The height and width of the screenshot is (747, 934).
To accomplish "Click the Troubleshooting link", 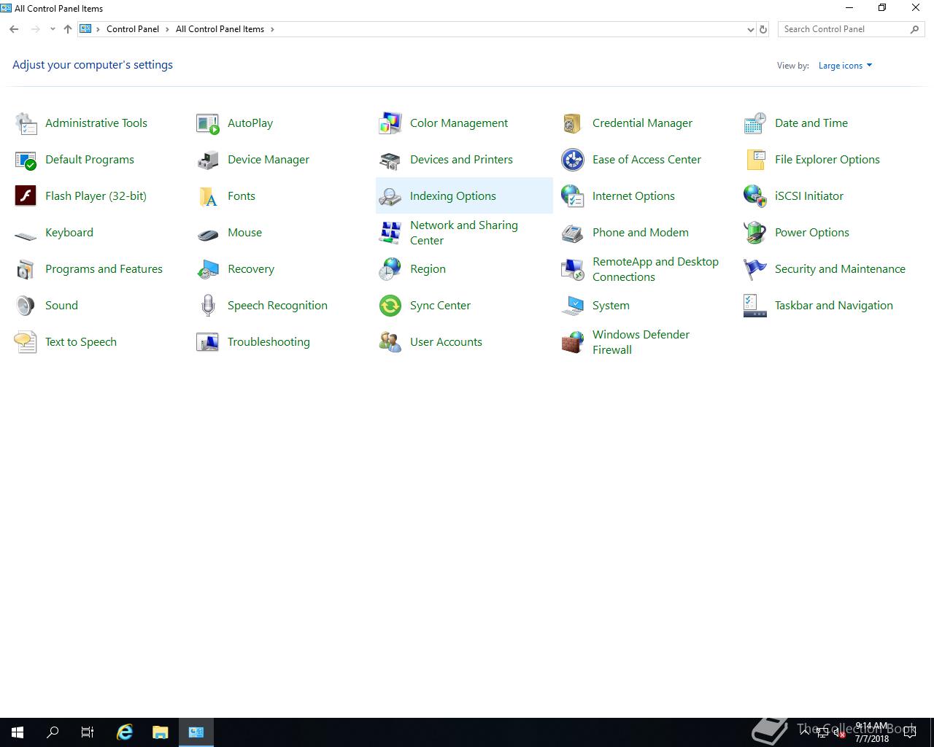I will click(269, 342).
